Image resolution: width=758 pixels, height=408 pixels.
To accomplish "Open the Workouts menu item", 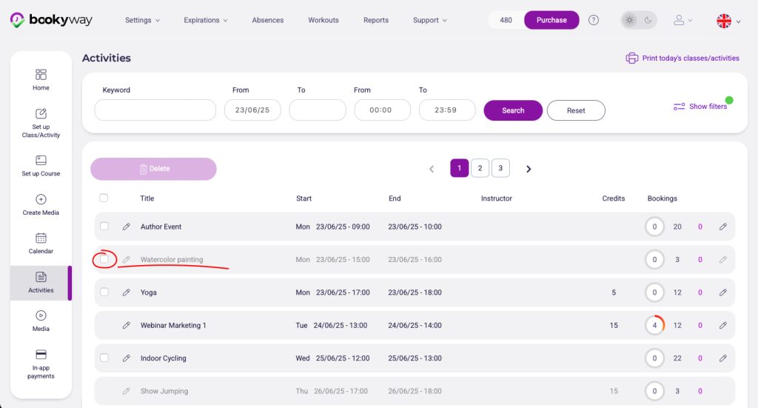I will click(323, 20).
